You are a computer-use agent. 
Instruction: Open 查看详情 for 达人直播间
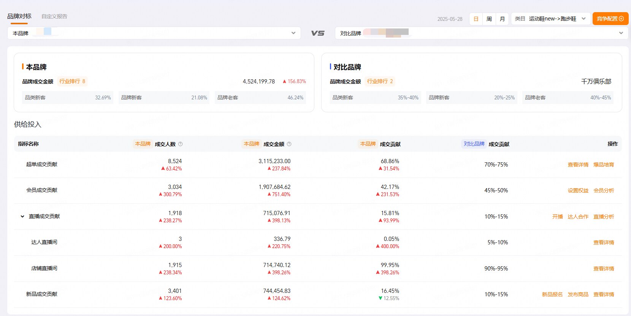[x=604, y=242]
